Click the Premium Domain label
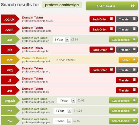 click(34, 58)
